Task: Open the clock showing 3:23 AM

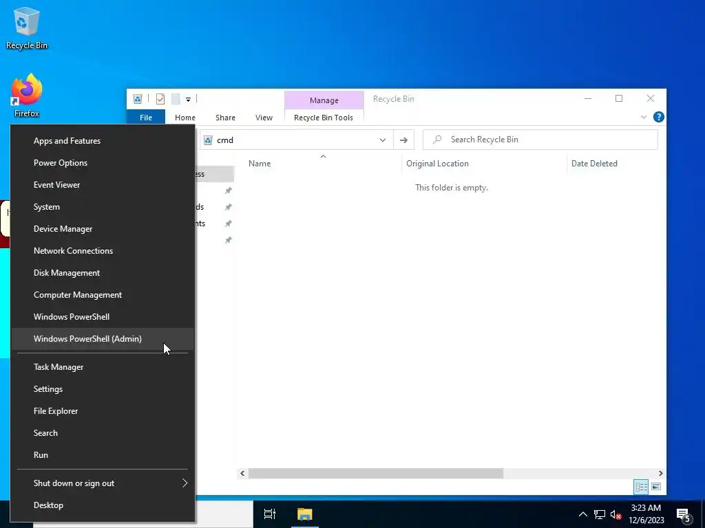Action: tap(646, 514)
